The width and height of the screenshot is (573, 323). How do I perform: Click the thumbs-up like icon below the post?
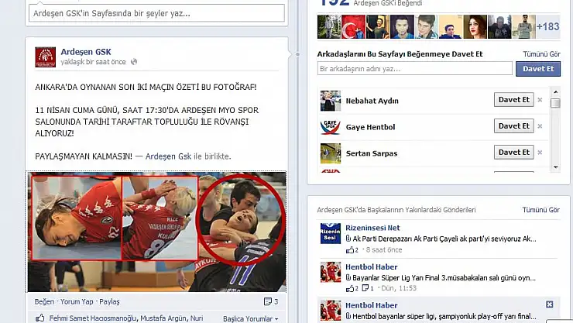pos(39,318)
